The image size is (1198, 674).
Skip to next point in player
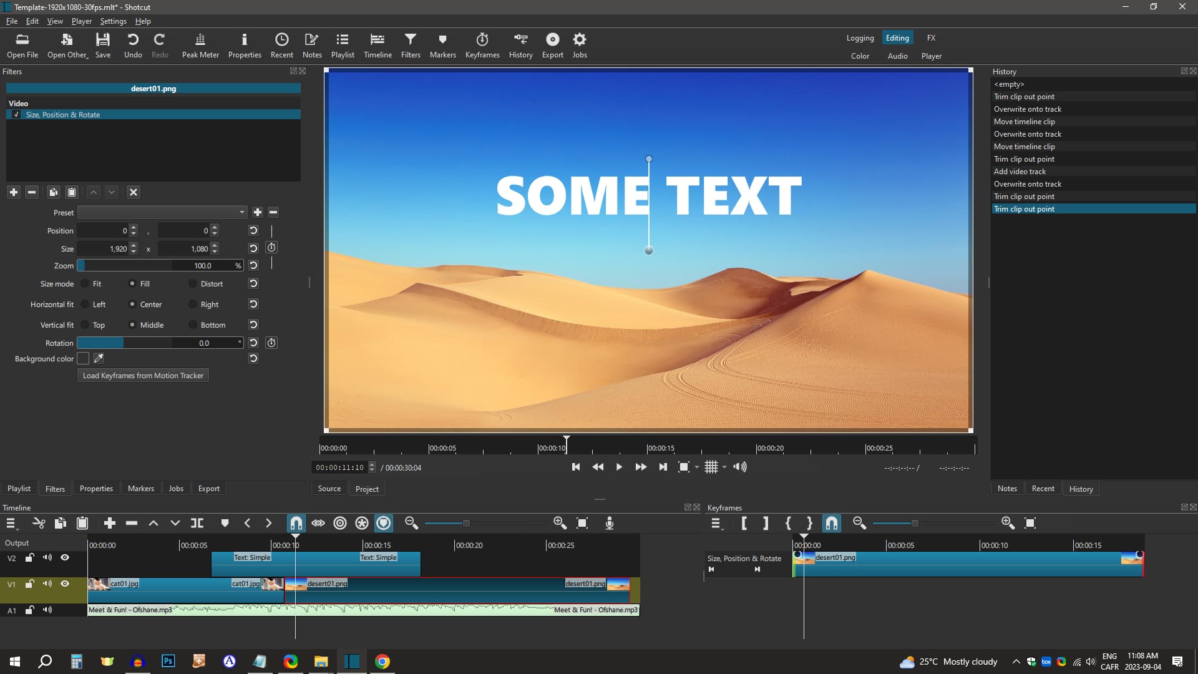(663, 467)
